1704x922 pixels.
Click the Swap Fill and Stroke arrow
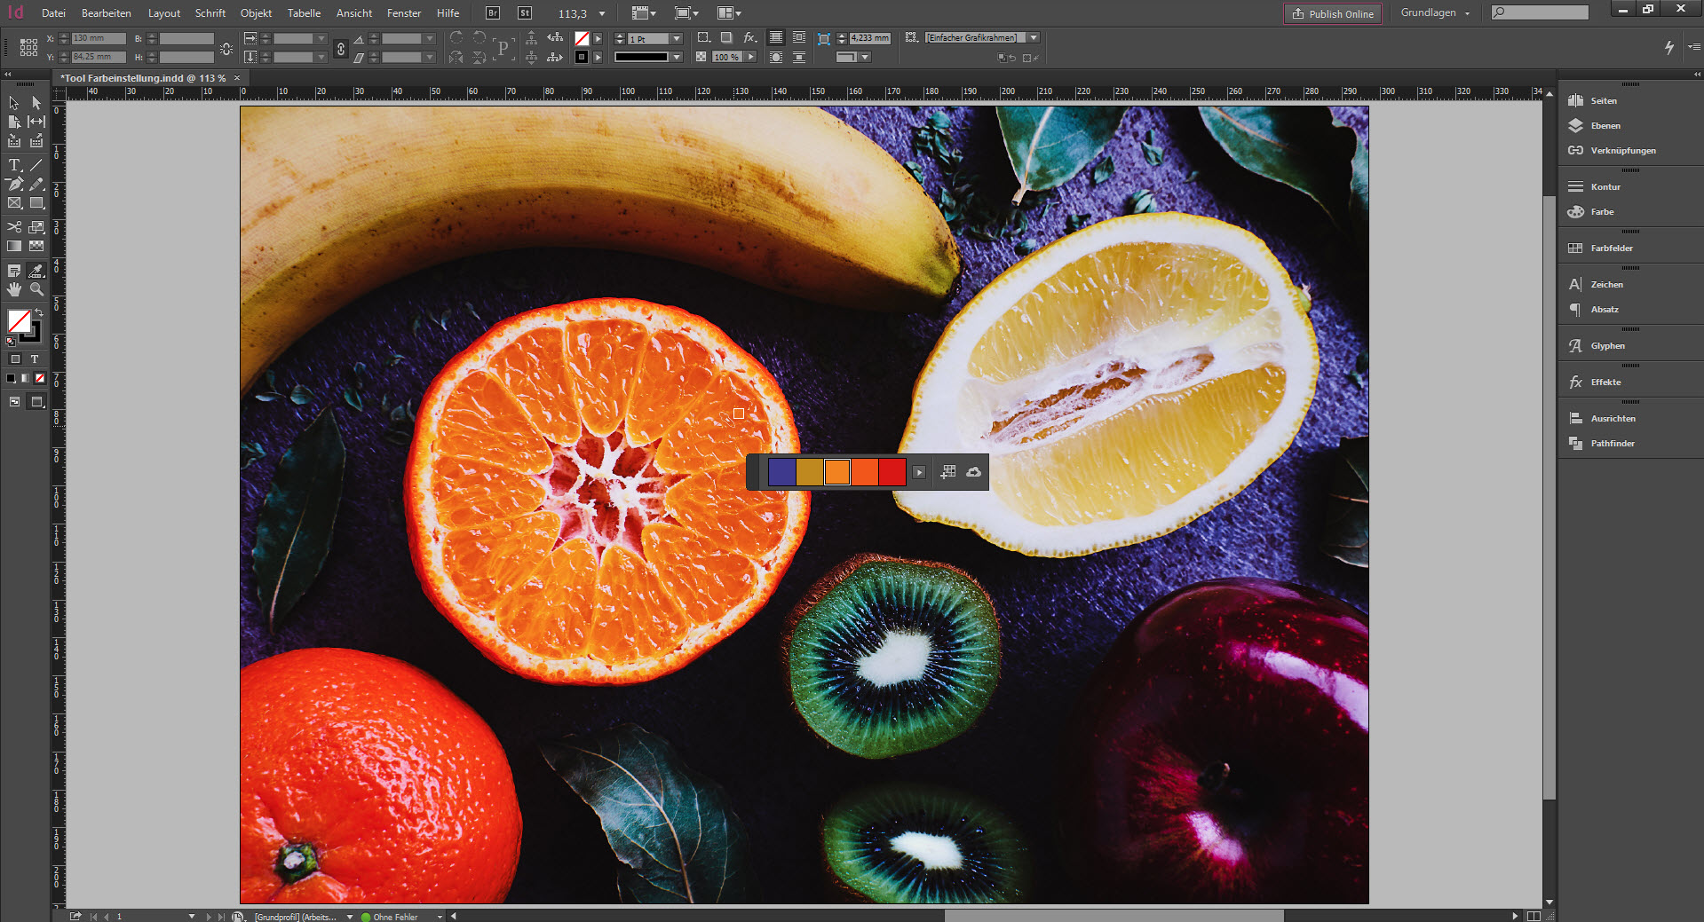(x=39, y=313)
